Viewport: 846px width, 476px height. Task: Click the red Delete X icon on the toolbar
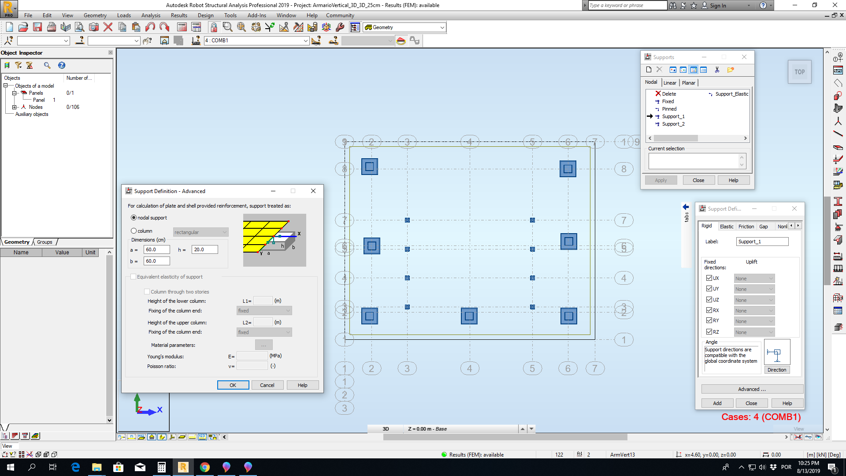pos(107,27)
